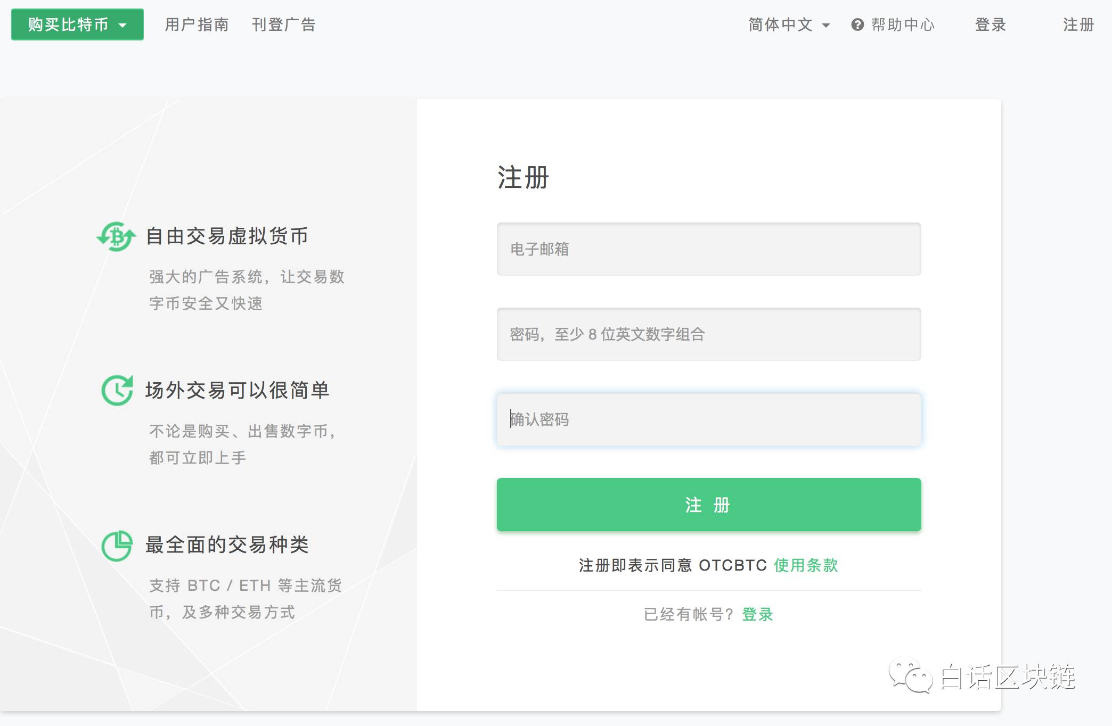Screen dimensions: 1112x726
Task: Open 刊登广告 in the navigation bar
Action: pos(283,24)
